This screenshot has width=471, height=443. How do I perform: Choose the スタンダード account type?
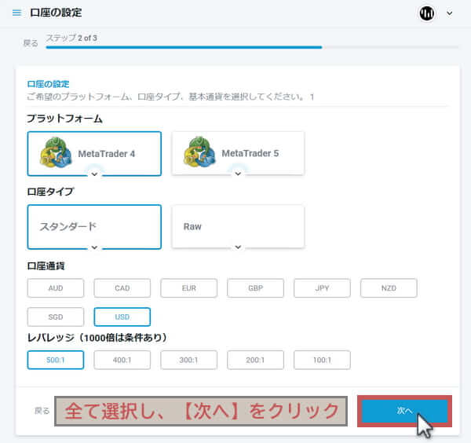(x=94, y=227)
